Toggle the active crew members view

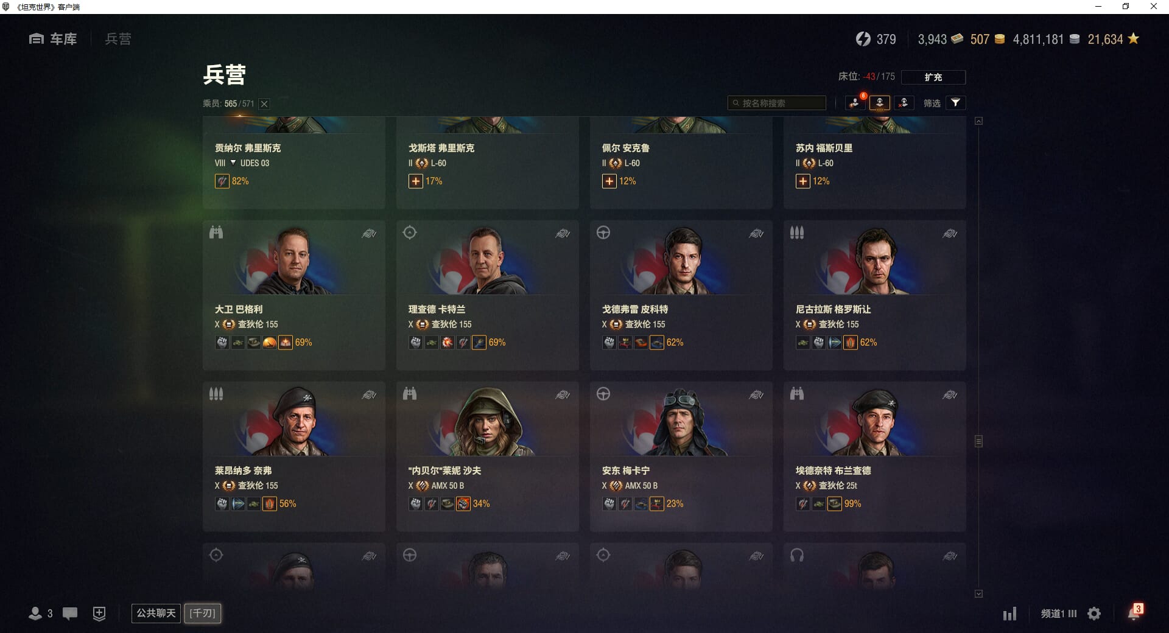coord(880,103)
